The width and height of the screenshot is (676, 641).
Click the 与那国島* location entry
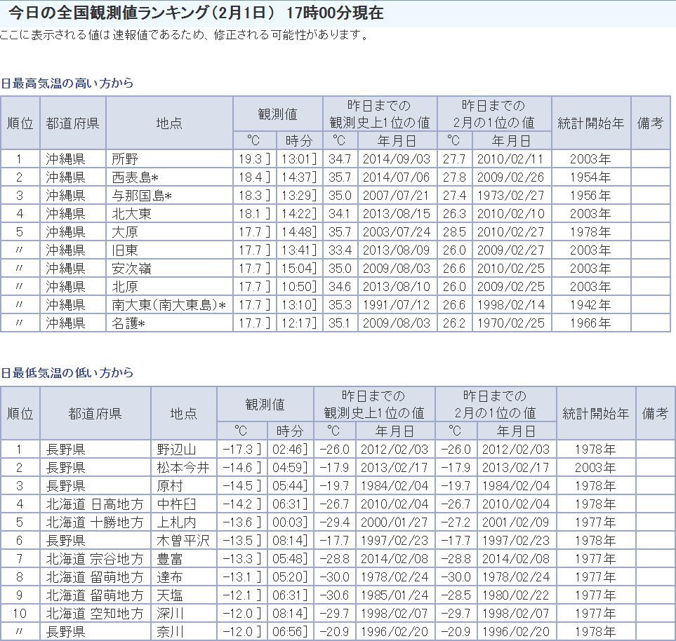point(142,196)
